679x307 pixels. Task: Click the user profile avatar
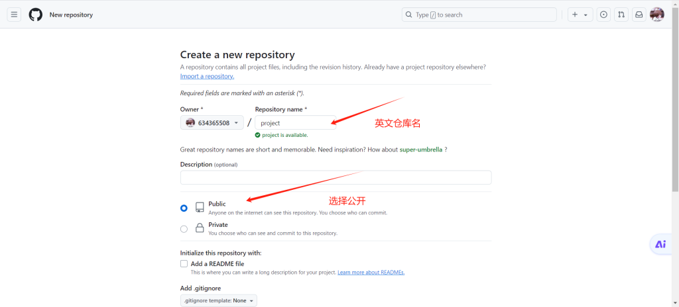[656, 15]
